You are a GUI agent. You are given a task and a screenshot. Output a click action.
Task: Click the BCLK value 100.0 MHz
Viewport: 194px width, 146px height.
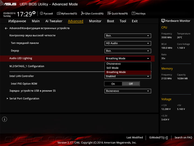click(167, 48)
